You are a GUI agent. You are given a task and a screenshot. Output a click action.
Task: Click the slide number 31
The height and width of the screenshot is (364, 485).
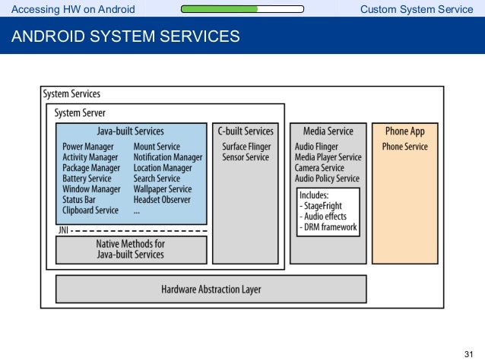coord(468,354)
